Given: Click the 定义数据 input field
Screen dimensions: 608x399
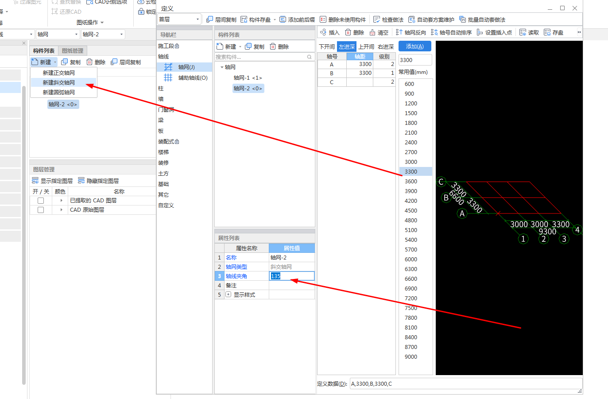Looking at the screenshot, I should pyautogui.click(x=466, y=384).
